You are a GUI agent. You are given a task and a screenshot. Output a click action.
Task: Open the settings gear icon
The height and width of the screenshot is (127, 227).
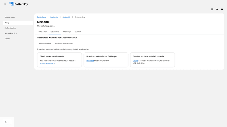click(x=217, y=9)
